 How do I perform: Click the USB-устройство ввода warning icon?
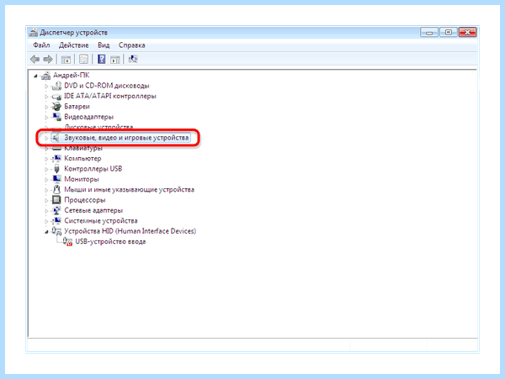67,241
